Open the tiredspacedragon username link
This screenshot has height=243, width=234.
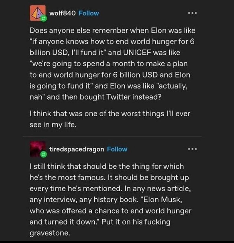coord(77,149)
